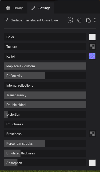Click the Emulated thickness slider
Image resolution: width=100 pixels, height=172 pixels.
point(45,153)
